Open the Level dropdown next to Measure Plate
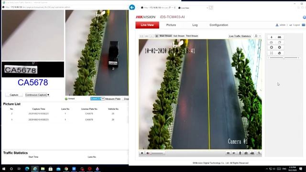Viewport: 306px width, 172px height. click(x=98, y=99)
